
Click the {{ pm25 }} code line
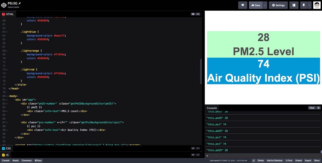click(x=34, y=107)
